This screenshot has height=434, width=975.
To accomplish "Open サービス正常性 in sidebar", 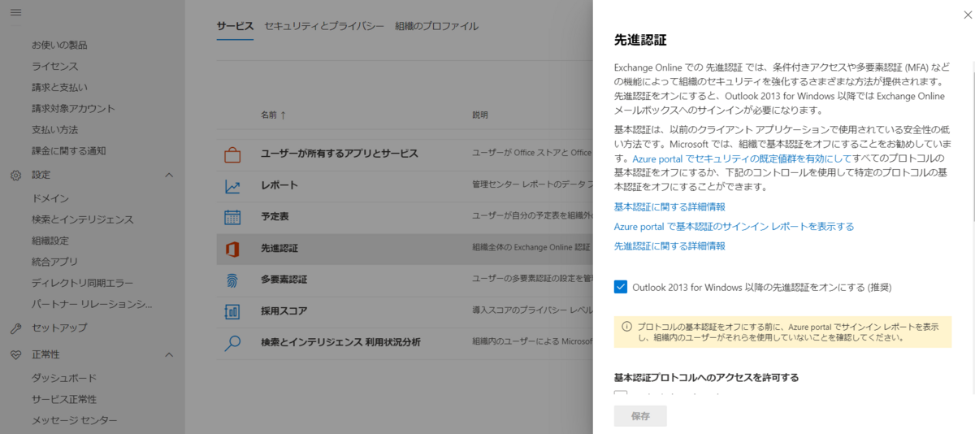I will [x=64, y=399].
